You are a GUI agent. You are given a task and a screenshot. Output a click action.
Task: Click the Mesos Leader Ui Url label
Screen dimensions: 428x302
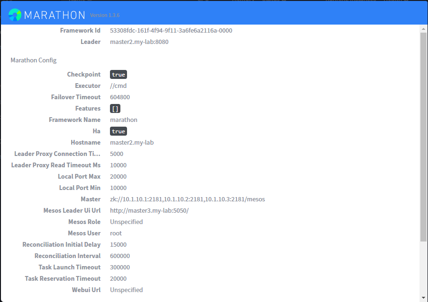click(x=72, y=211)
